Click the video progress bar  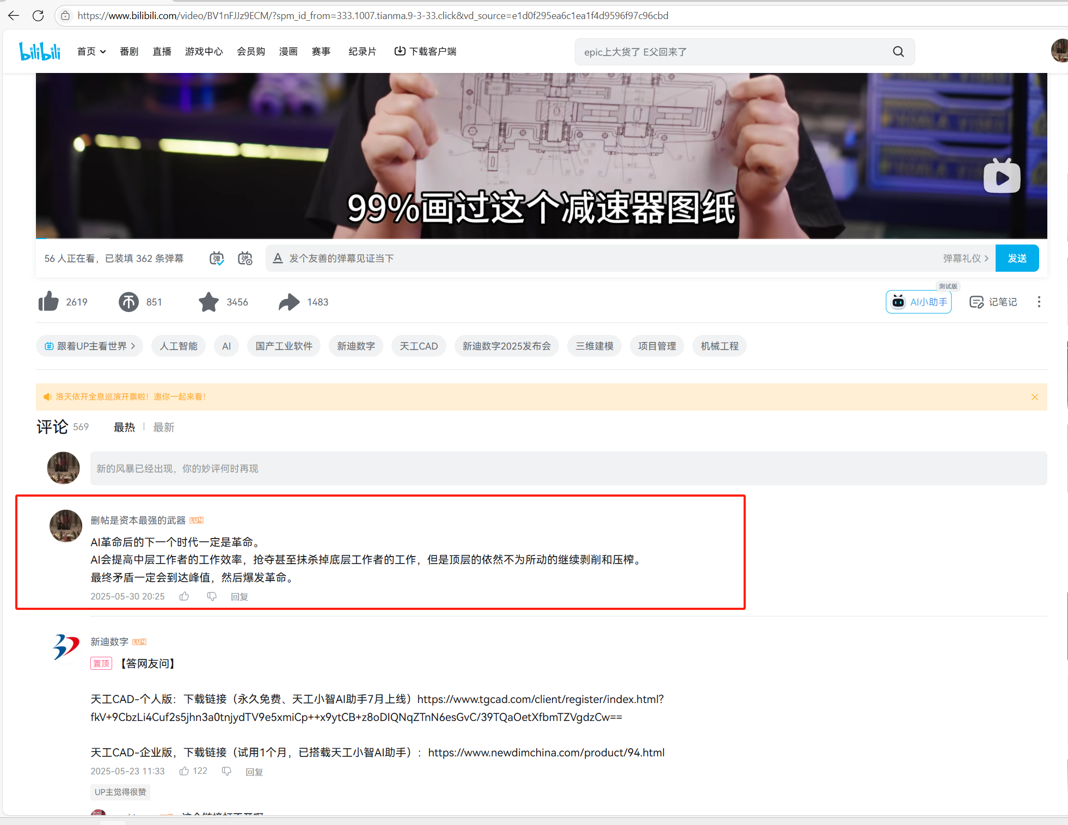pos(542,239)
